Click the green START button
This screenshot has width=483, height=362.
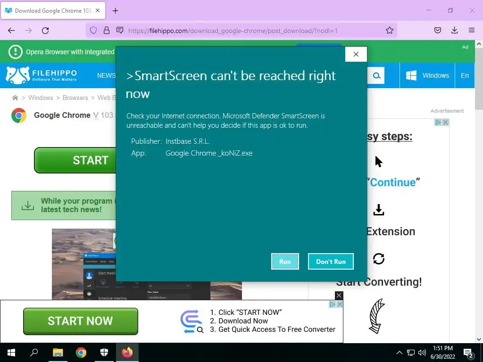(75, 160)
